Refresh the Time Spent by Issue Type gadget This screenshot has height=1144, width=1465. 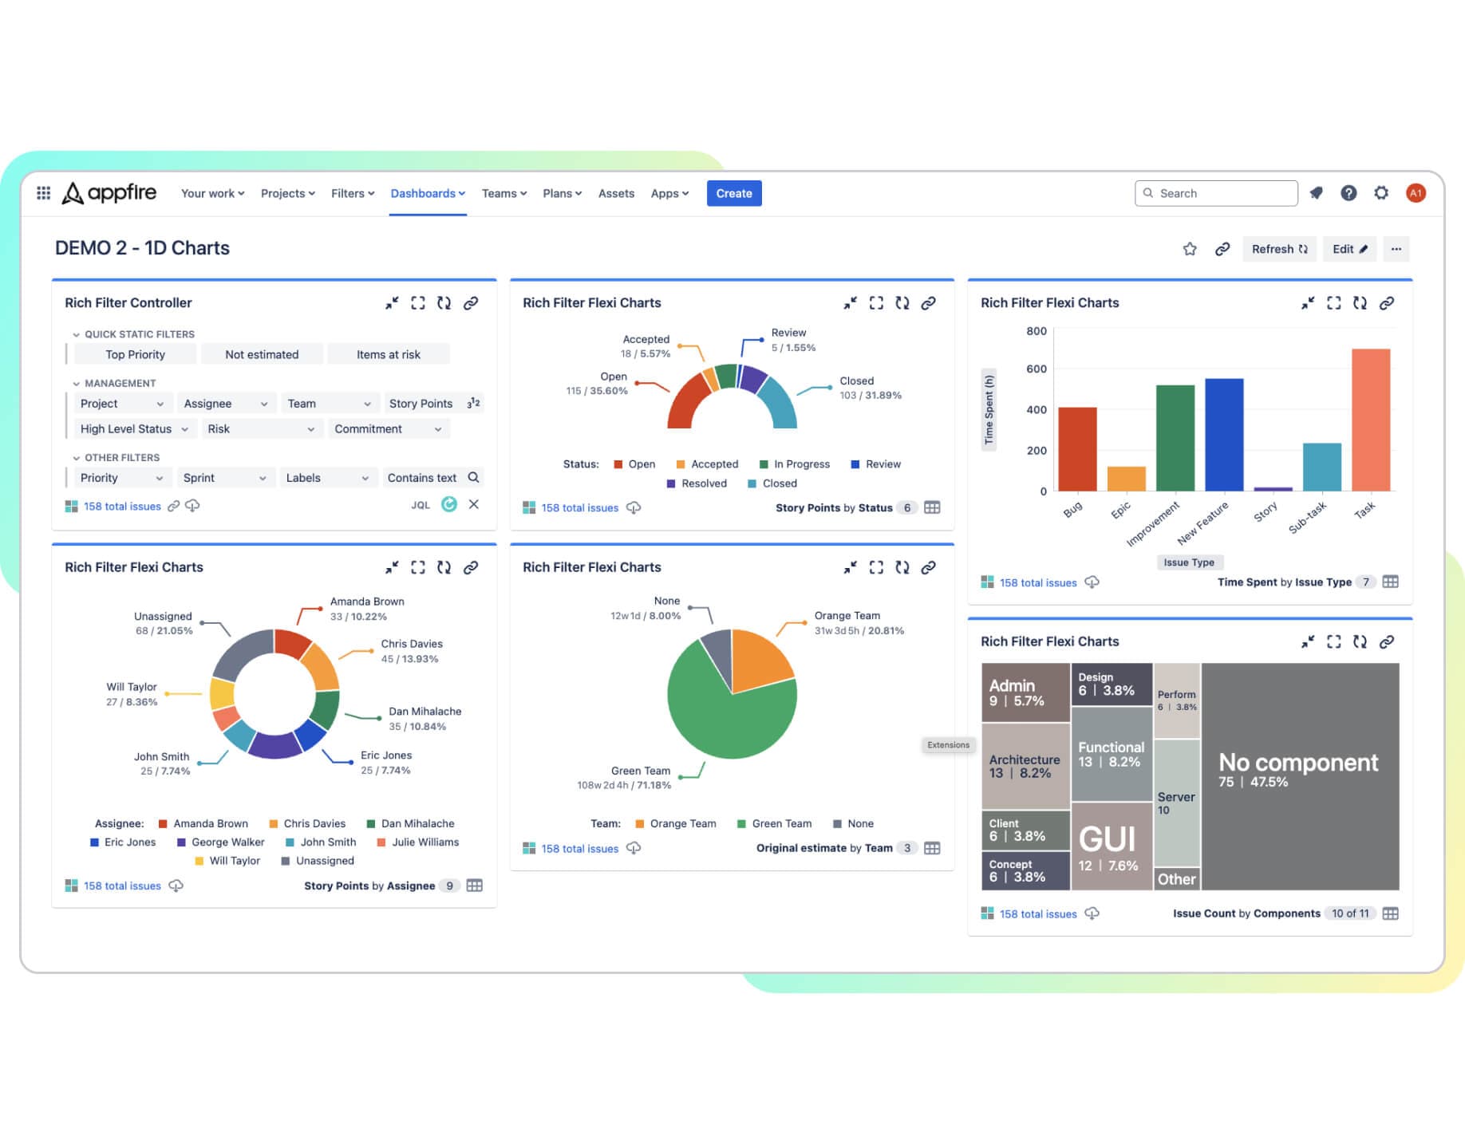pos(1360,303)
